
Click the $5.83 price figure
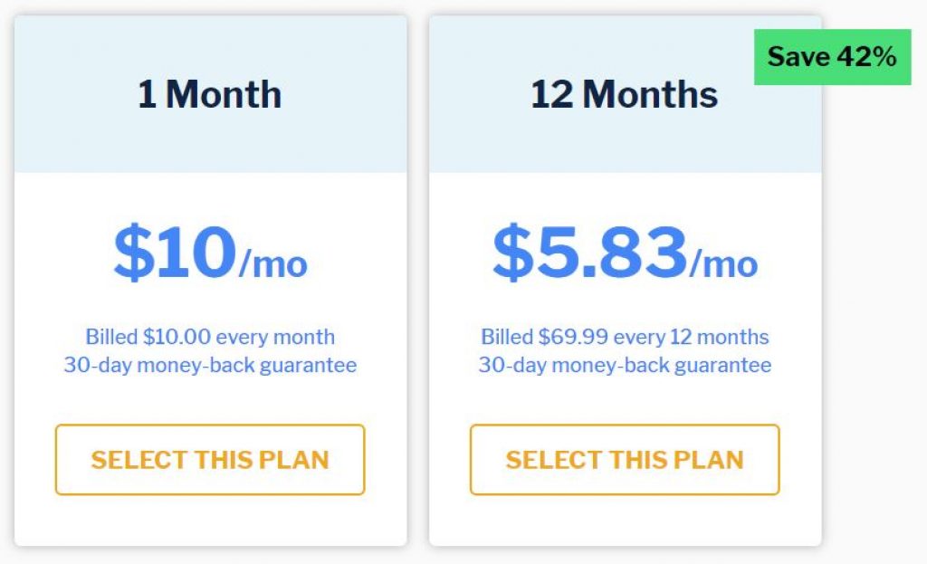coord(590,253)
